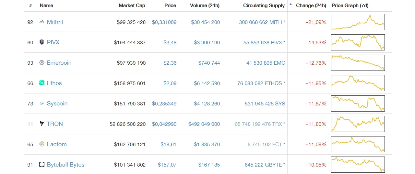Click PIVX market cap $194 444 387
415x174 pixels.
coord(130,43)
